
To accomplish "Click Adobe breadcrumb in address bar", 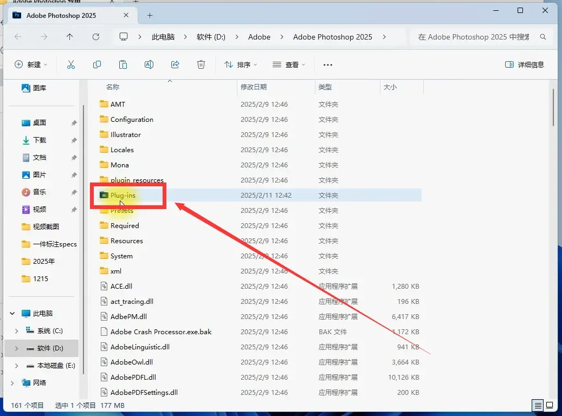I will 259,37.
